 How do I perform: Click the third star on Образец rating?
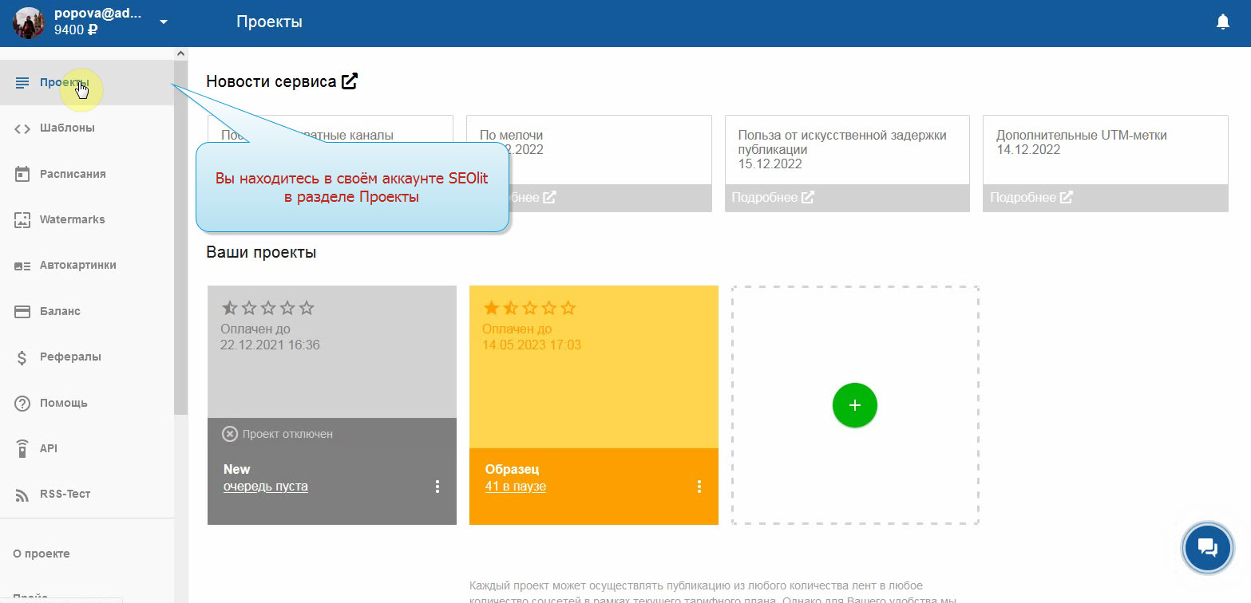coord(529,308)
